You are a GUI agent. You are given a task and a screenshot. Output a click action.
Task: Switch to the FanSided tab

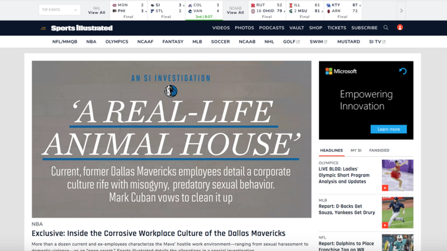pos(379,150)
